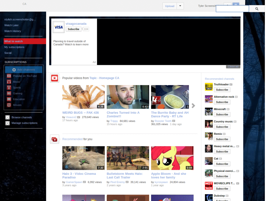The height and width of the screenshot is (201, 268).
Task: Subscribe to Truthloader channel
Action: (x=222, y=90)
